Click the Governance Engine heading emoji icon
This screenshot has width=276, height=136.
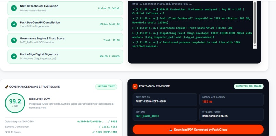pyautogui.click(x=7, y=87)
